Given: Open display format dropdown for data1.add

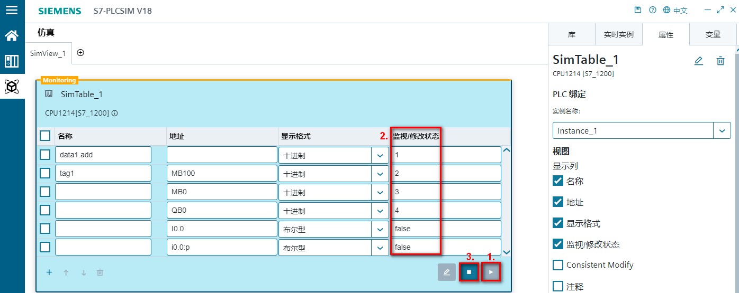Looking at the screenshot, I should coord(380,155).
